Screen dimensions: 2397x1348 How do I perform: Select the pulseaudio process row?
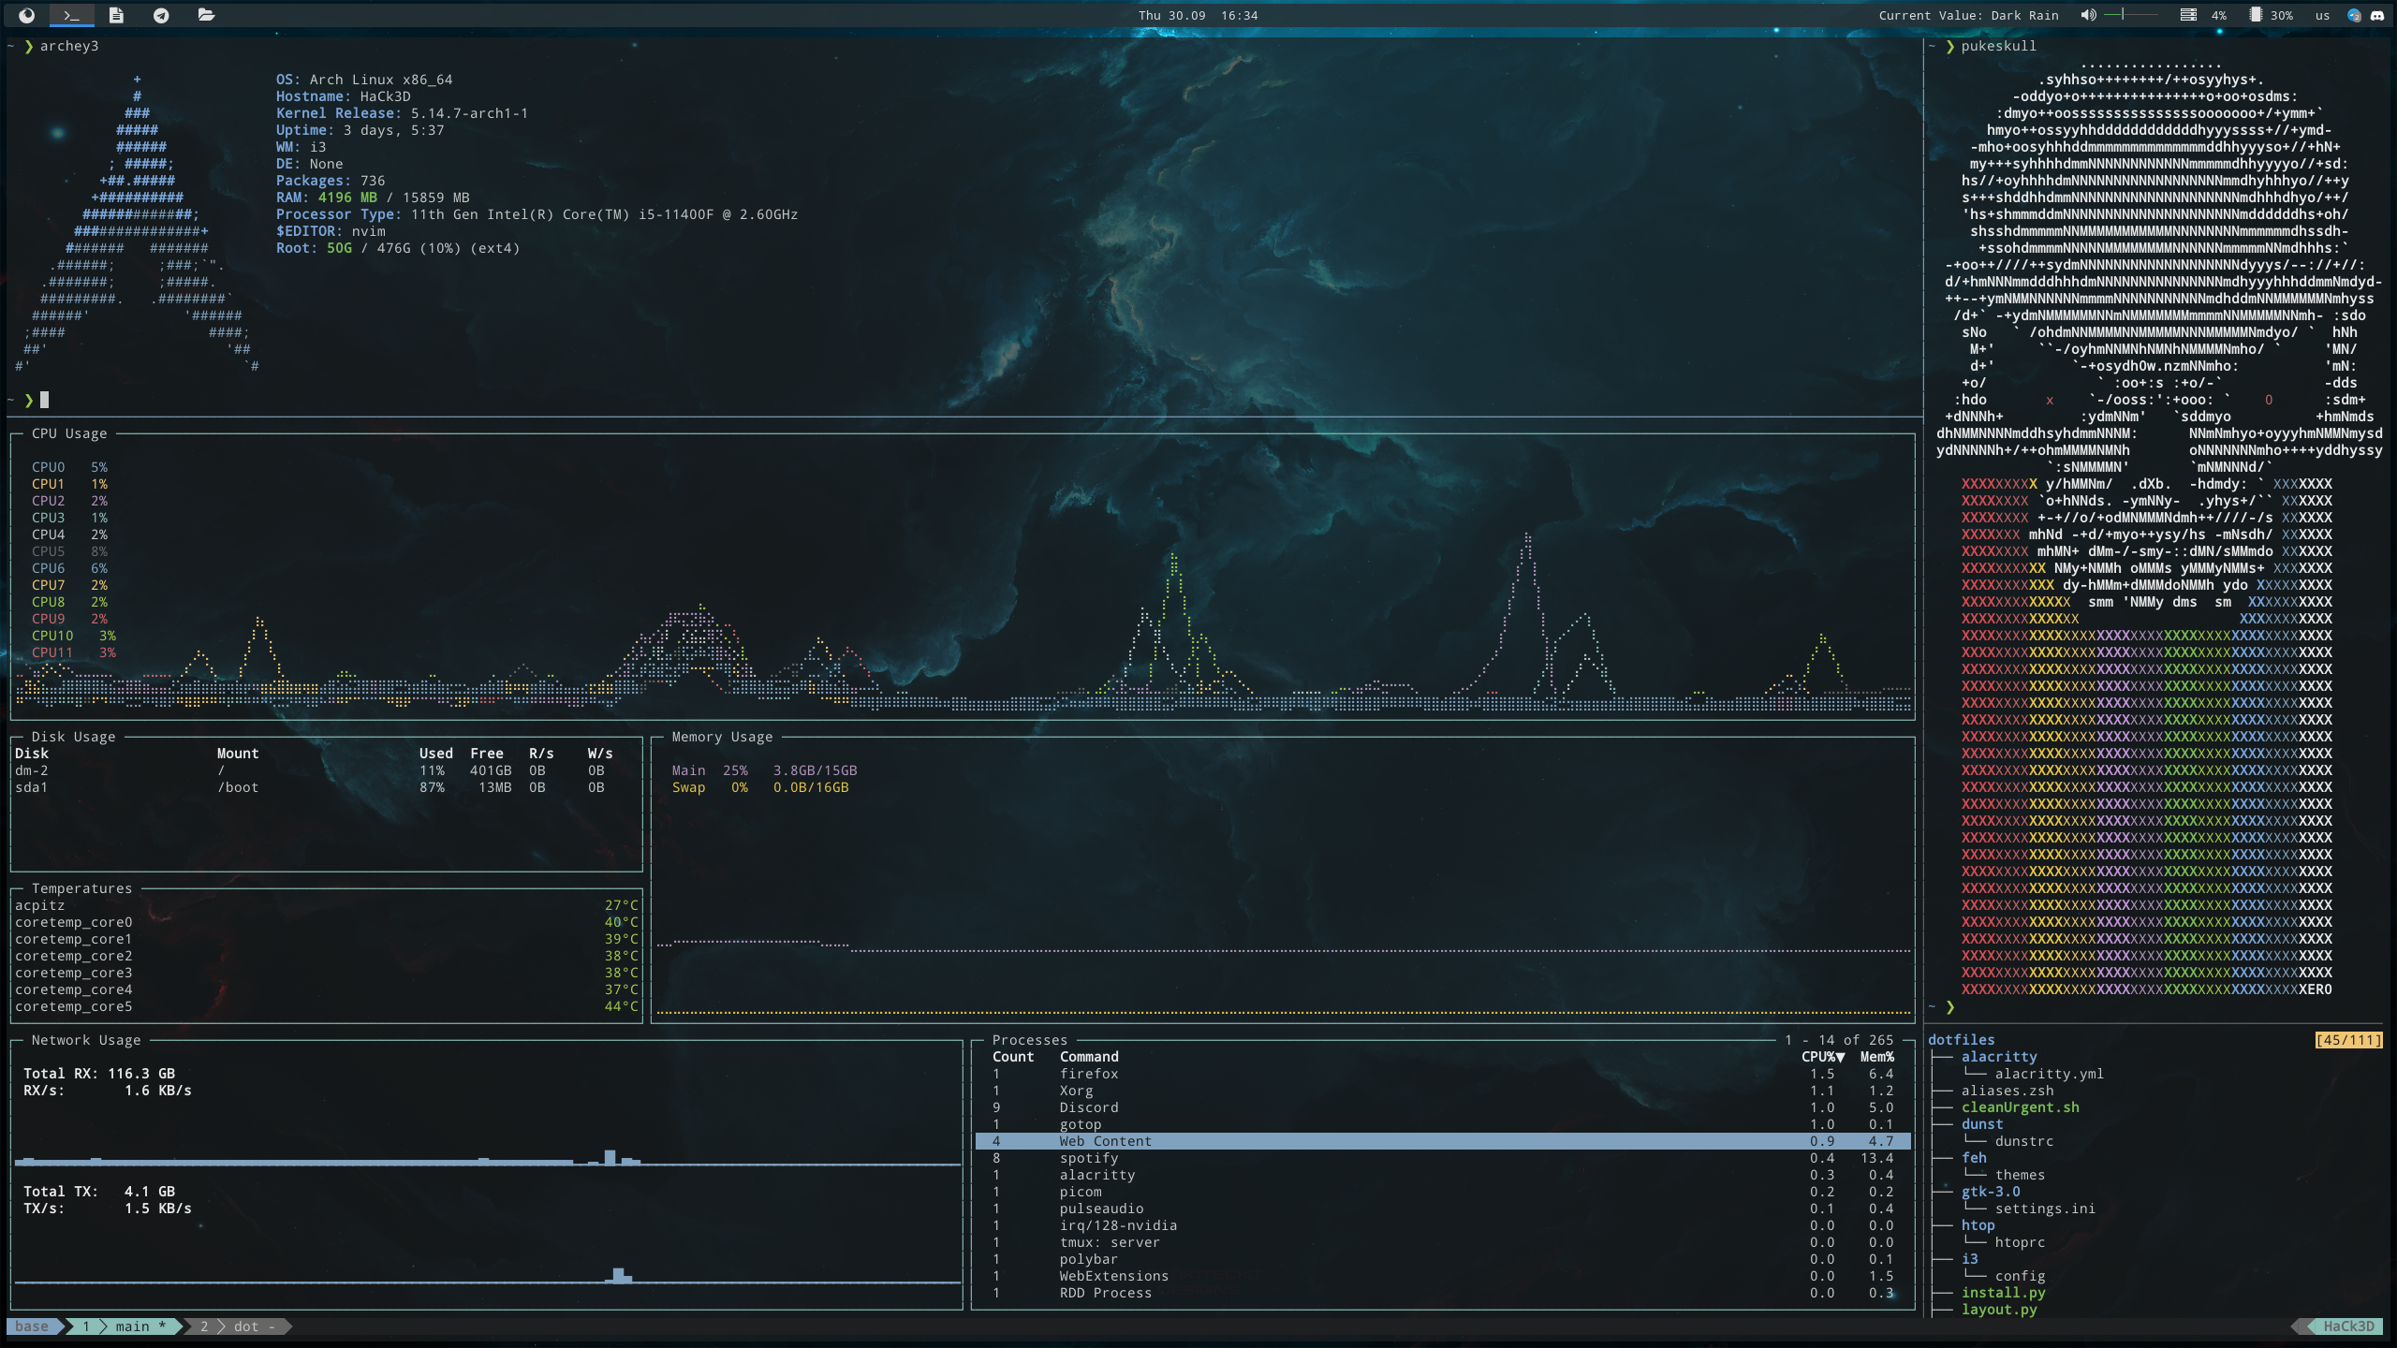point(1443,1209)
